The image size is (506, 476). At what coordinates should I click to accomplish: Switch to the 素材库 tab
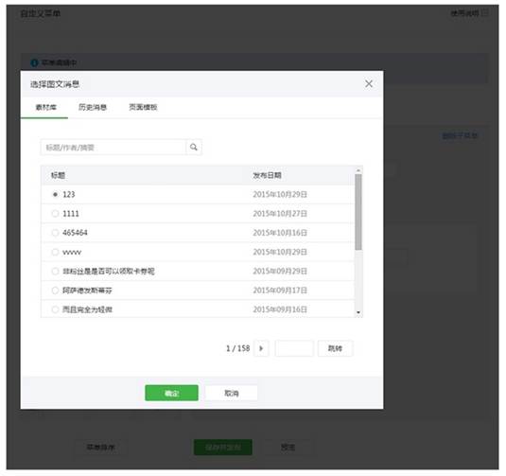coord(45,107)
